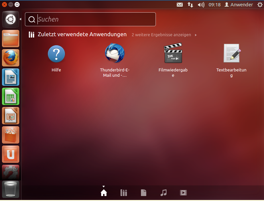Switch to the Music lens
The width and height of the screenshot is (264, 201).
163,193
